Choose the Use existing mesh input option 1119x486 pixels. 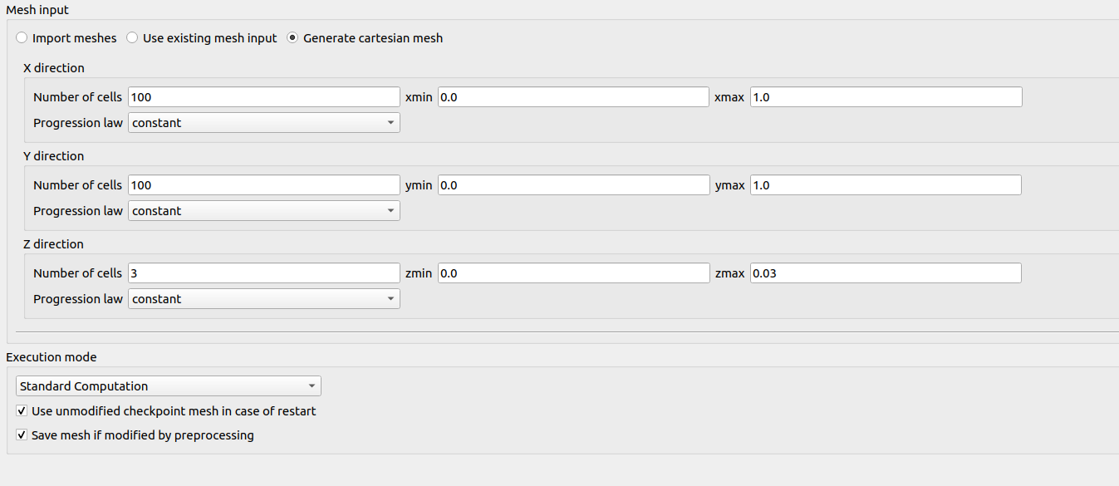point(133,38)
